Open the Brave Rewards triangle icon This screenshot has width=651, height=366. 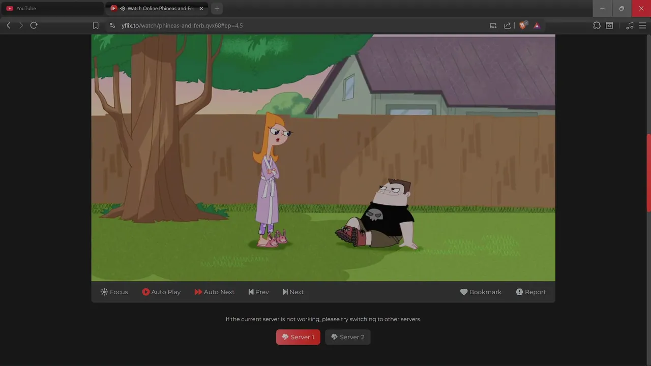[537, 25]
